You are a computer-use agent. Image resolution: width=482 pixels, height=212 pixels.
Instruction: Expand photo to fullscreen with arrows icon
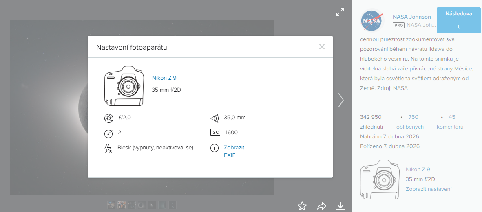click(x=340, y=12)
